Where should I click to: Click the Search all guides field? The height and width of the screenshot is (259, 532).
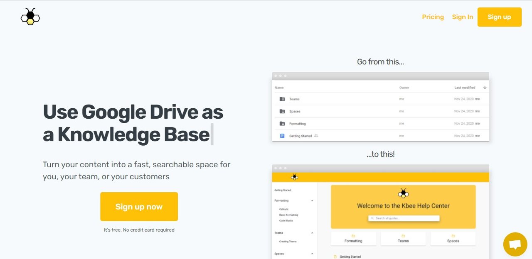[404, 218]
